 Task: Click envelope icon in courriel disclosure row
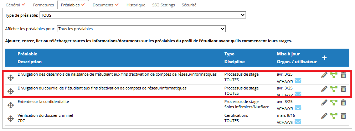point(298,94)
